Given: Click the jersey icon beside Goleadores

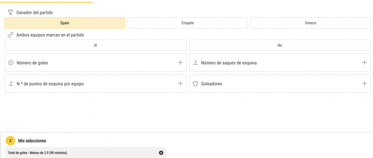Looking at the screenshot, I should (x=195, y=84).
